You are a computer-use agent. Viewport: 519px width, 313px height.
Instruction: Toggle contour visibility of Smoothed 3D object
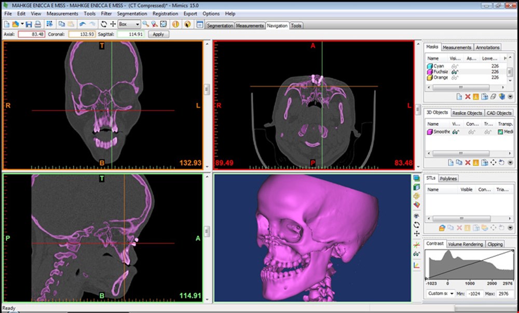click(x=472, y=132)
